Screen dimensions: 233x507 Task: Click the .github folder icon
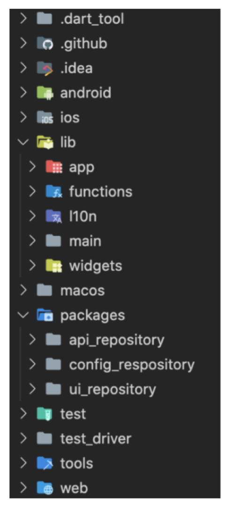(x=45, y=43)
